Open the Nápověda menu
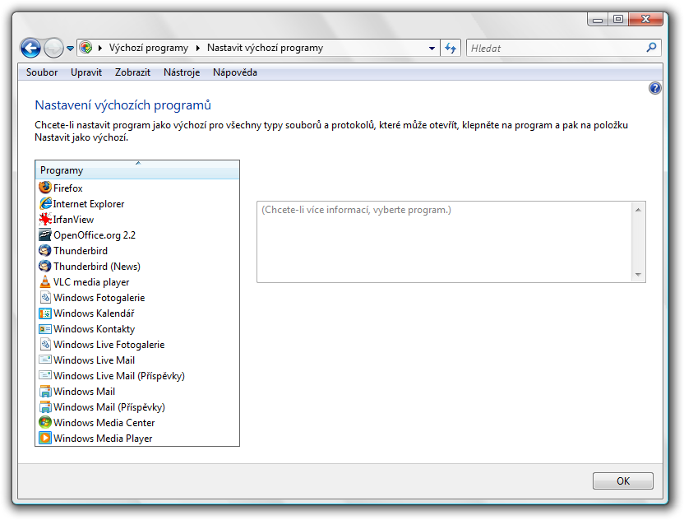The width and height of the screenshot is (684, 520). (x=234, y=72)
